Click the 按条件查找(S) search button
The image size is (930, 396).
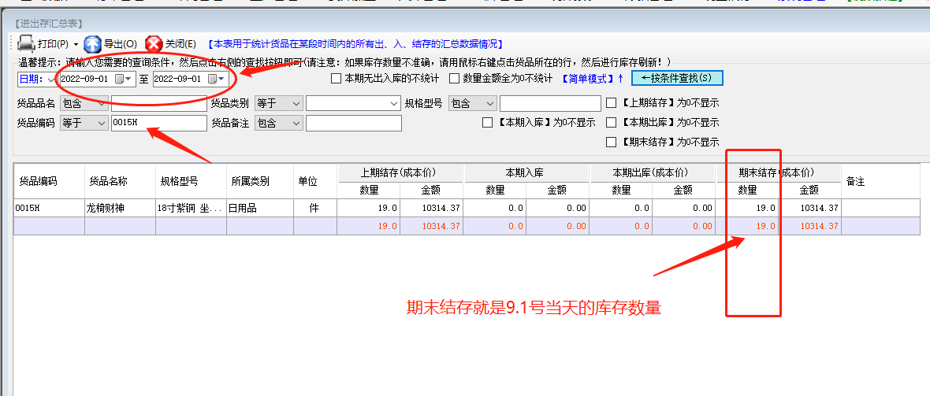click(677, 78)
